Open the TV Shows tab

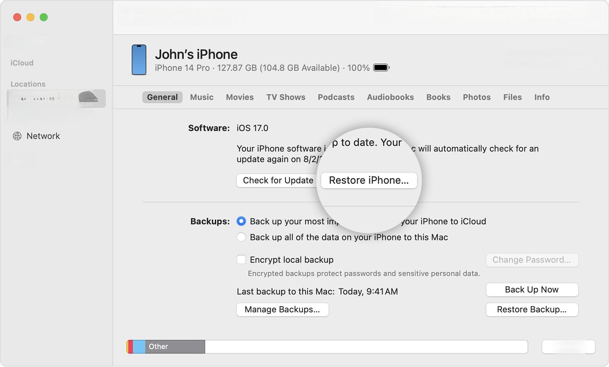[x=286, y=97]
